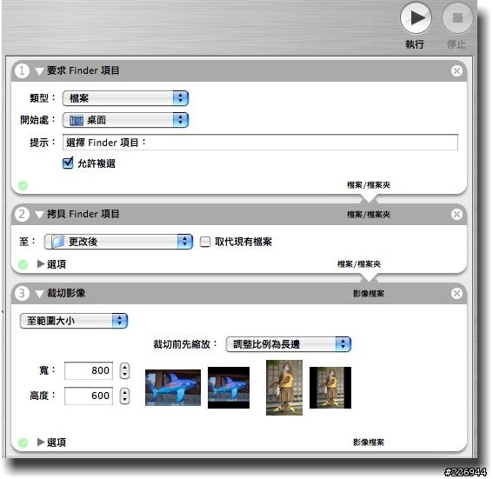
Task: Click the 影像檔案 output label of 裁切影像
Action: [369, 442]
